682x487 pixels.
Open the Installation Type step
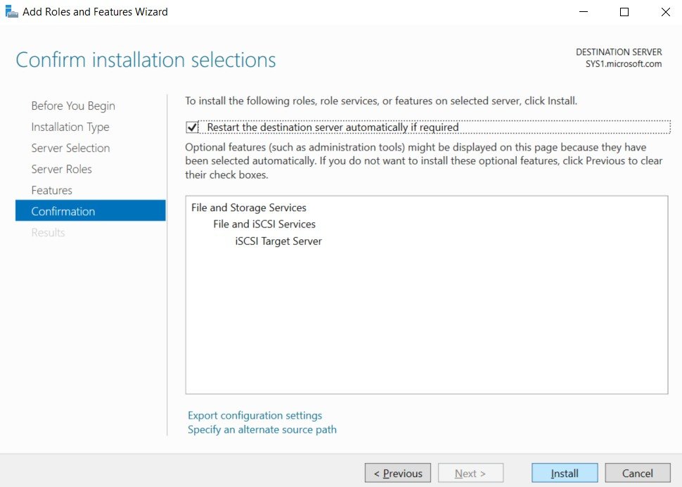(70, 127)
